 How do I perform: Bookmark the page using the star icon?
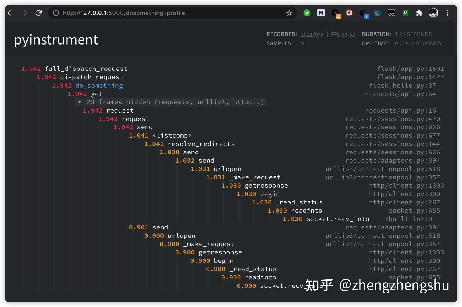pyautogui.click(x=289, y=13)
